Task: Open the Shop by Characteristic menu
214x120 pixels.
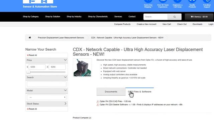Action: [98, 17]
